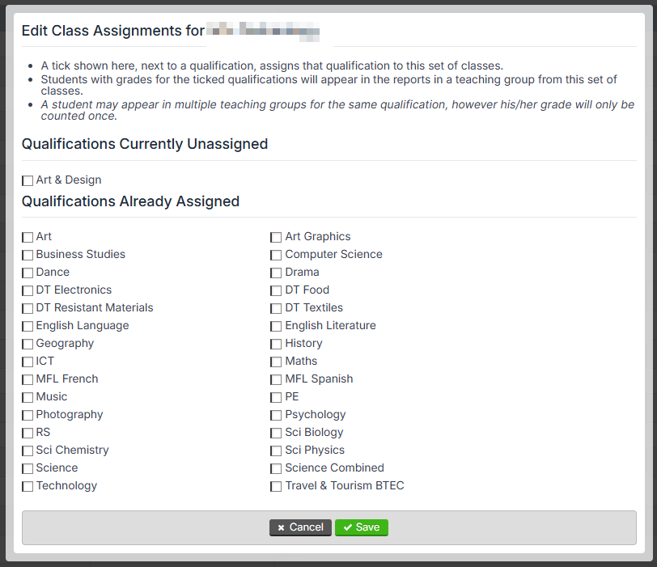The width and height of the screenshot is (657, 567).
Task: Click the Cancel button
Action: coord(300,527)
